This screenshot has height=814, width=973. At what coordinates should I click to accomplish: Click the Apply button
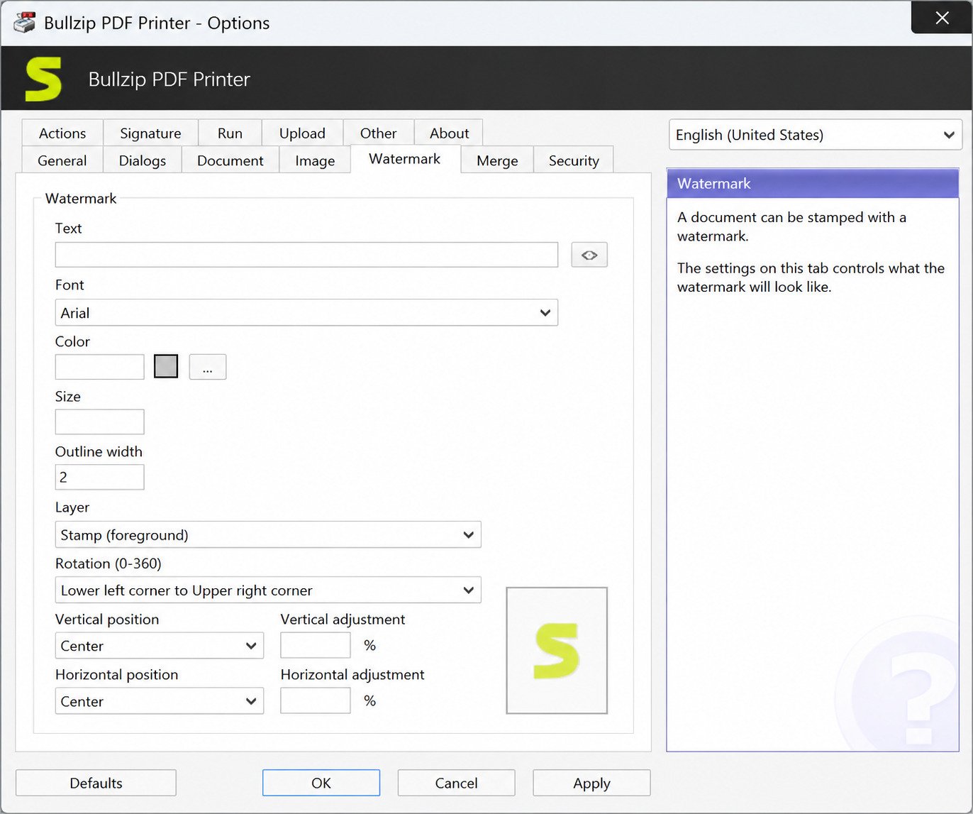click(x=591, y=783)
